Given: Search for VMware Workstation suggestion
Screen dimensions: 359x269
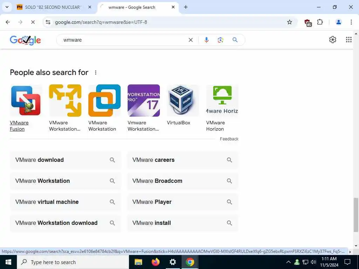Looking at the screenshot, I should click(65, 181).
